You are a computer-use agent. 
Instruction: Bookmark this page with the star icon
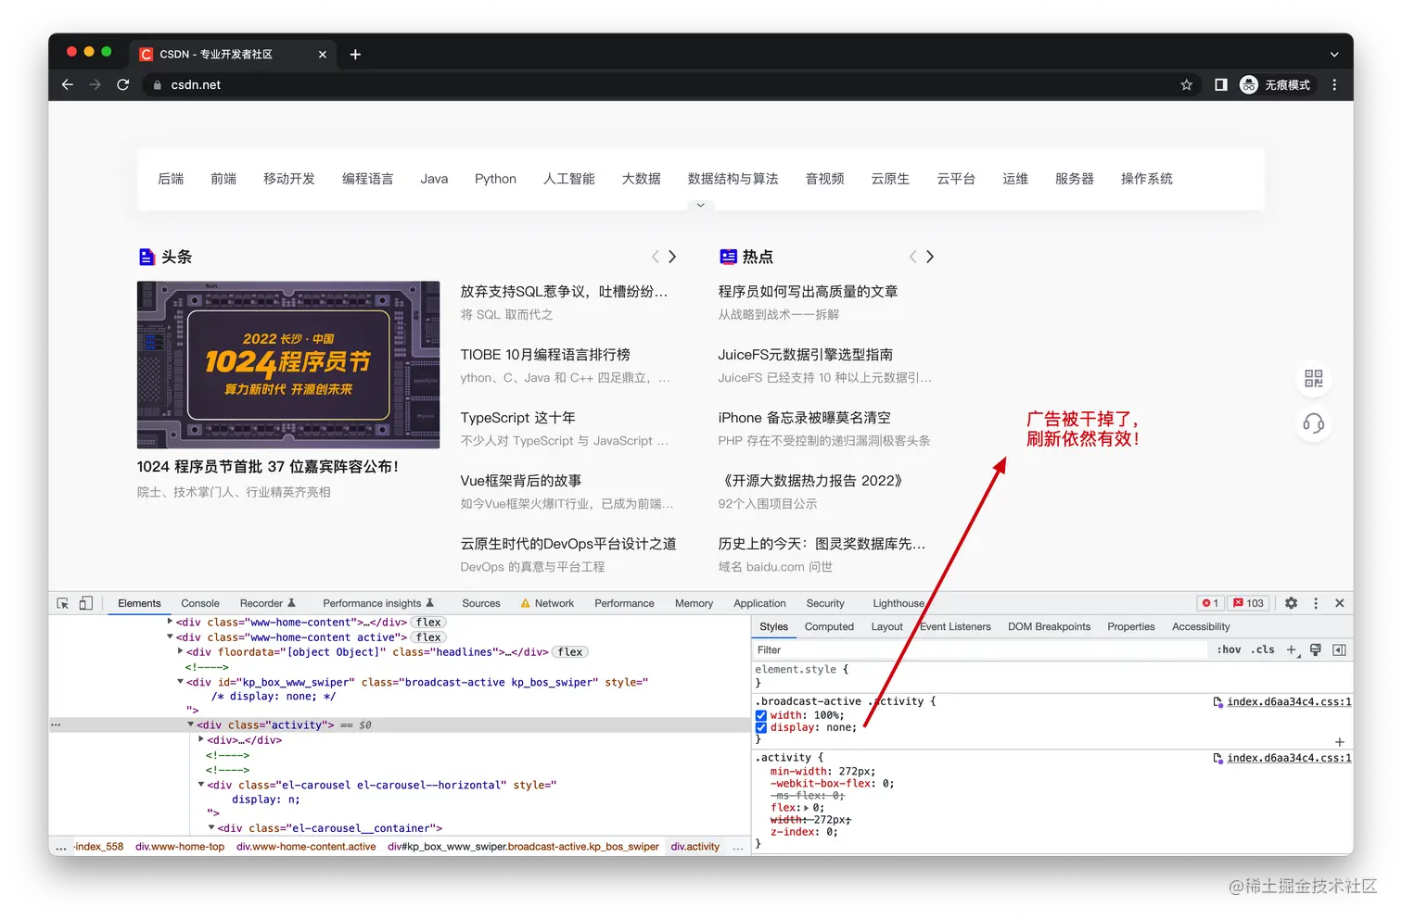click(1186, 84)
